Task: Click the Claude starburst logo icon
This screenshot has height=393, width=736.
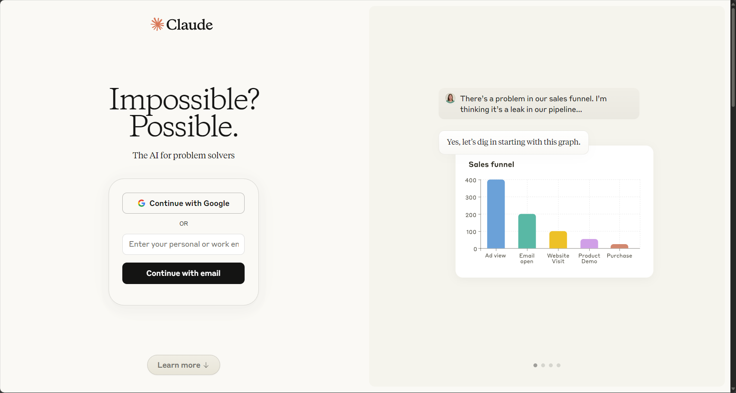Action: click(x=157, y=24)
